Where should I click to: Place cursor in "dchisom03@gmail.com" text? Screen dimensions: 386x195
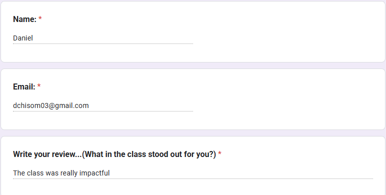pos(50,105)
